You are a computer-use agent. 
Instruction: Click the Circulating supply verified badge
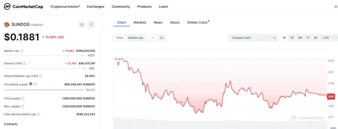31,84
